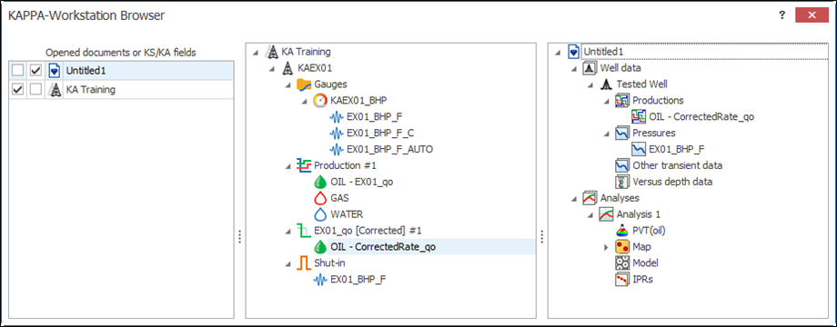Click the KA Training field icon in middle tree

coord(272,52)
